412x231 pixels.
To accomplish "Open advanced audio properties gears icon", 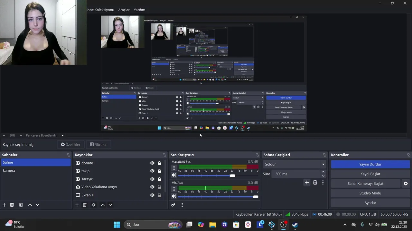I will [x=173, y=205].
